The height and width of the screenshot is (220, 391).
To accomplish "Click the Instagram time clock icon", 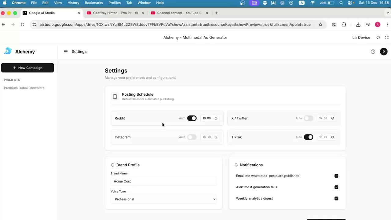I will coord(216,137).
